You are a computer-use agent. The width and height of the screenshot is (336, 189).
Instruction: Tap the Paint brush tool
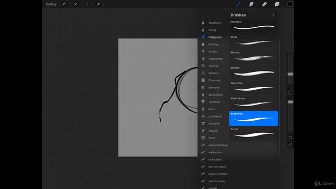tap(238, 4)
